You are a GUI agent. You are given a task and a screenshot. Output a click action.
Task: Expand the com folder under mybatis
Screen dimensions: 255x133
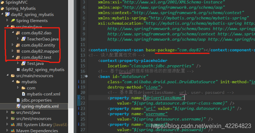pos(18,87)
